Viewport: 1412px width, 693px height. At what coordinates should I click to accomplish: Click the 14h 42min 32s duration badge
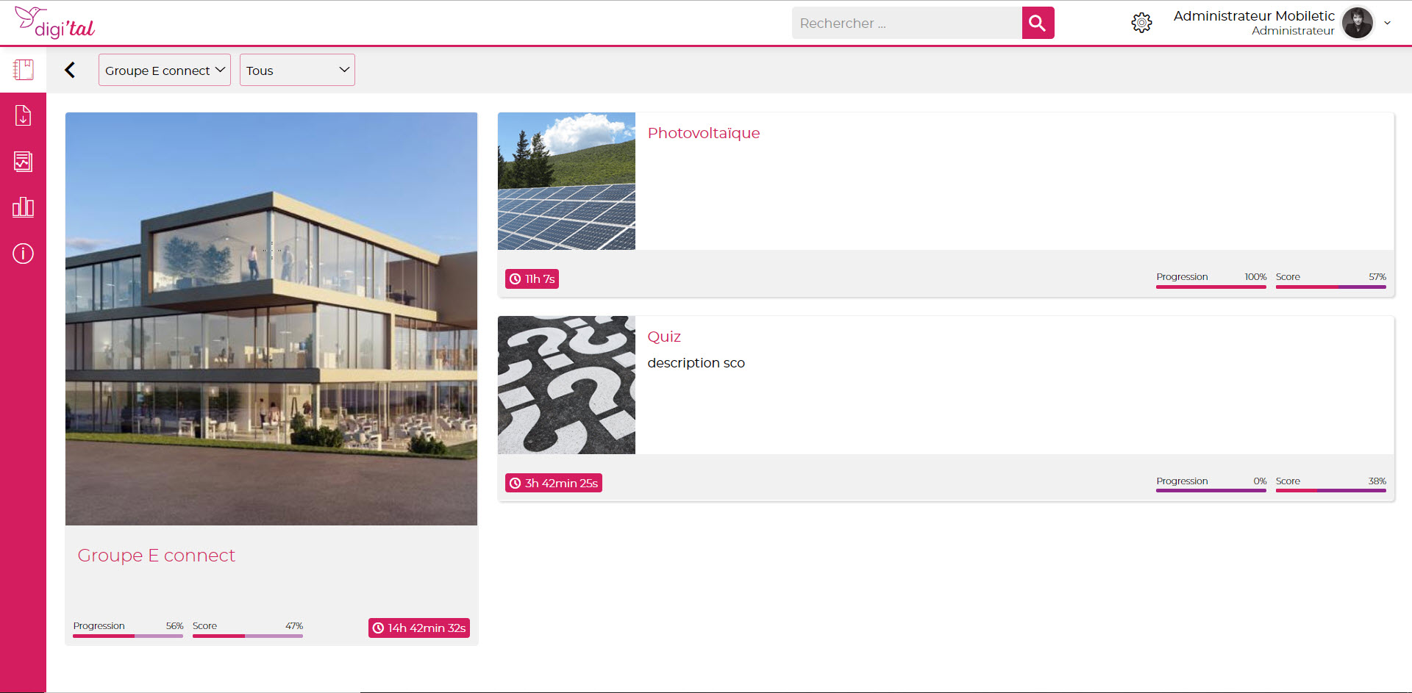coord(419,628)
